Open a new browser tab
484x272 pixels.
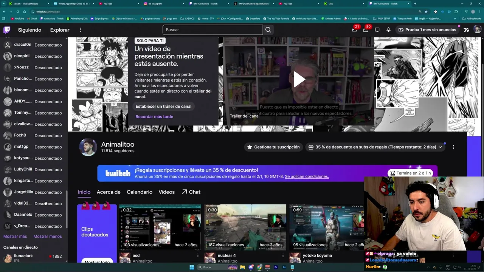(415, 3)
